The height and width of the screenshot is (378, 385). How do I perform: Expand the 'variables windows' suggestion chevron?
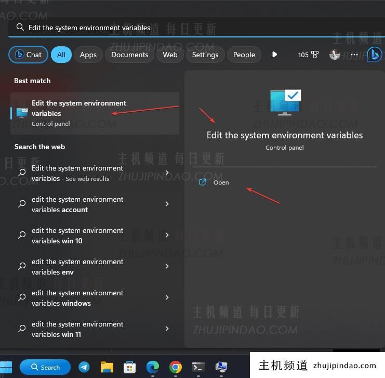coord(167,297)
